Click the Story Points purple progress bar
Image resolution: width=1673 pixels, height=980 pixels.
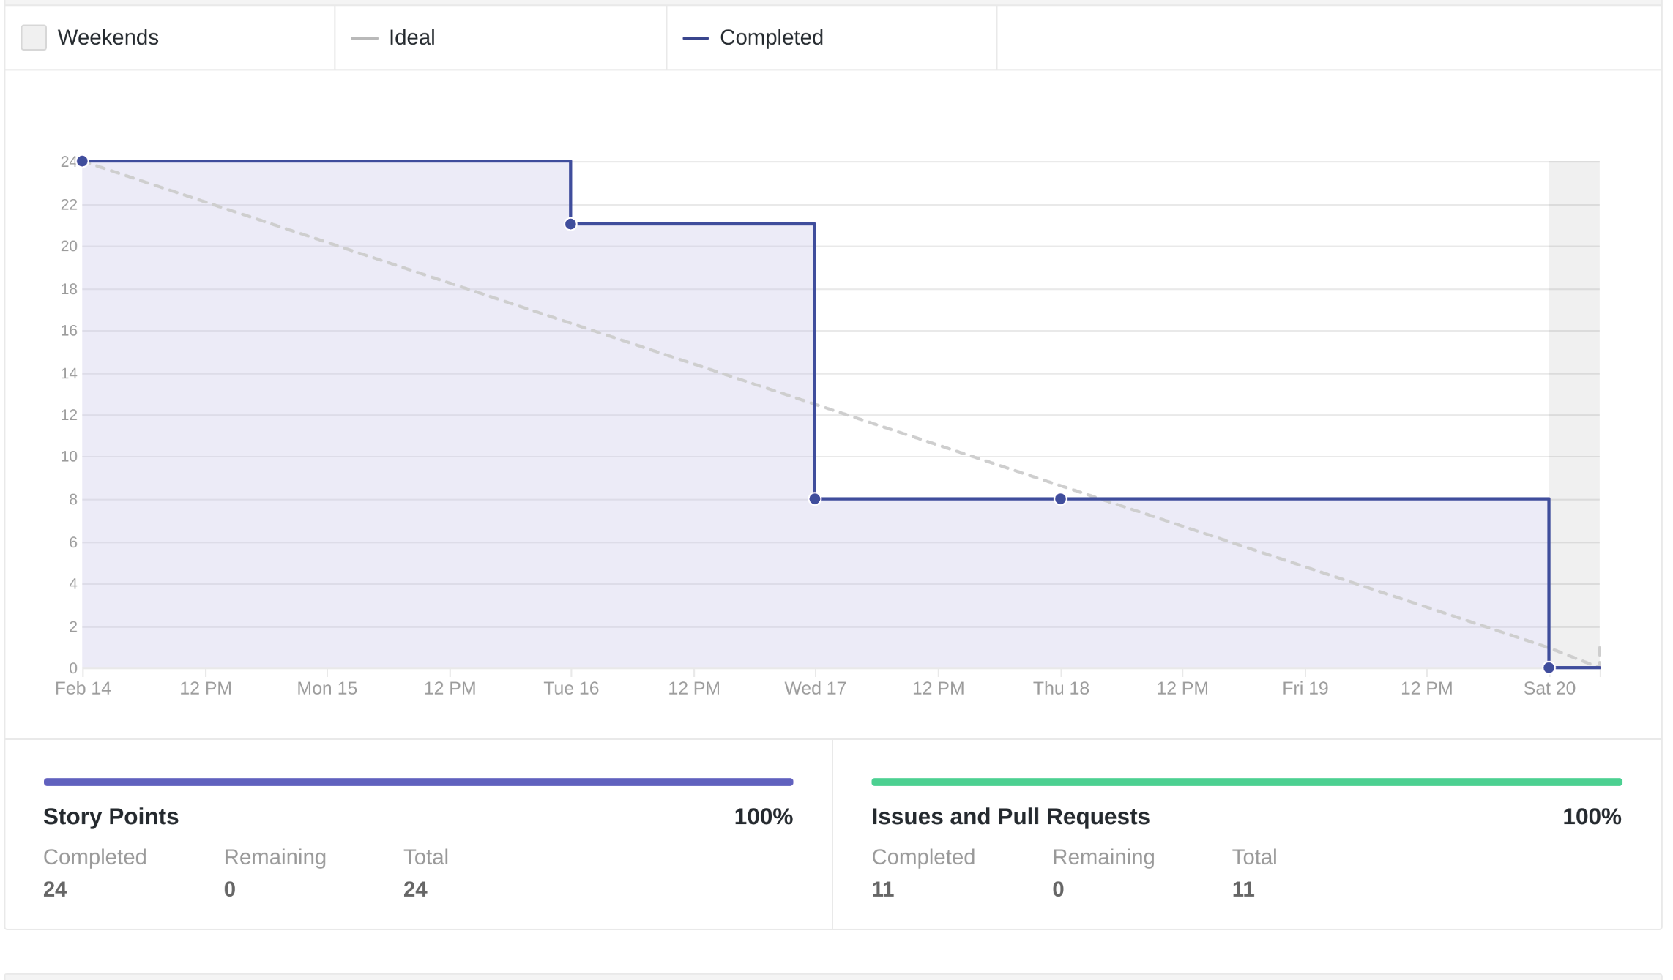(418, 782)
